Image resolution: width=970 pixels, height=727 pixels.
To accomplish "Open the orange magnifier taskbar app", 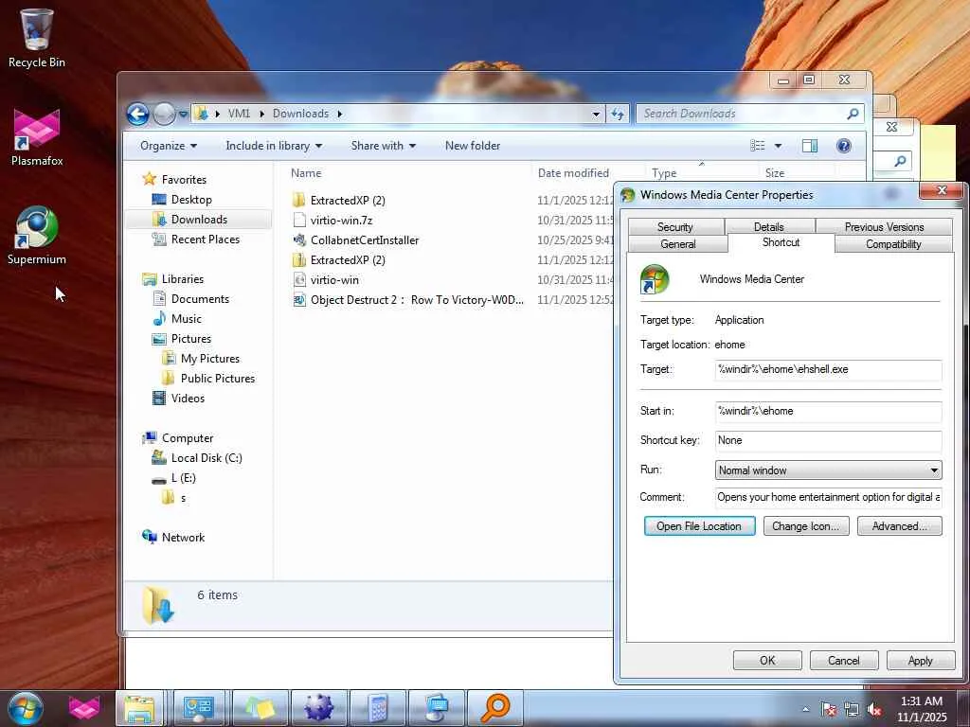I will tap(495, 708).
